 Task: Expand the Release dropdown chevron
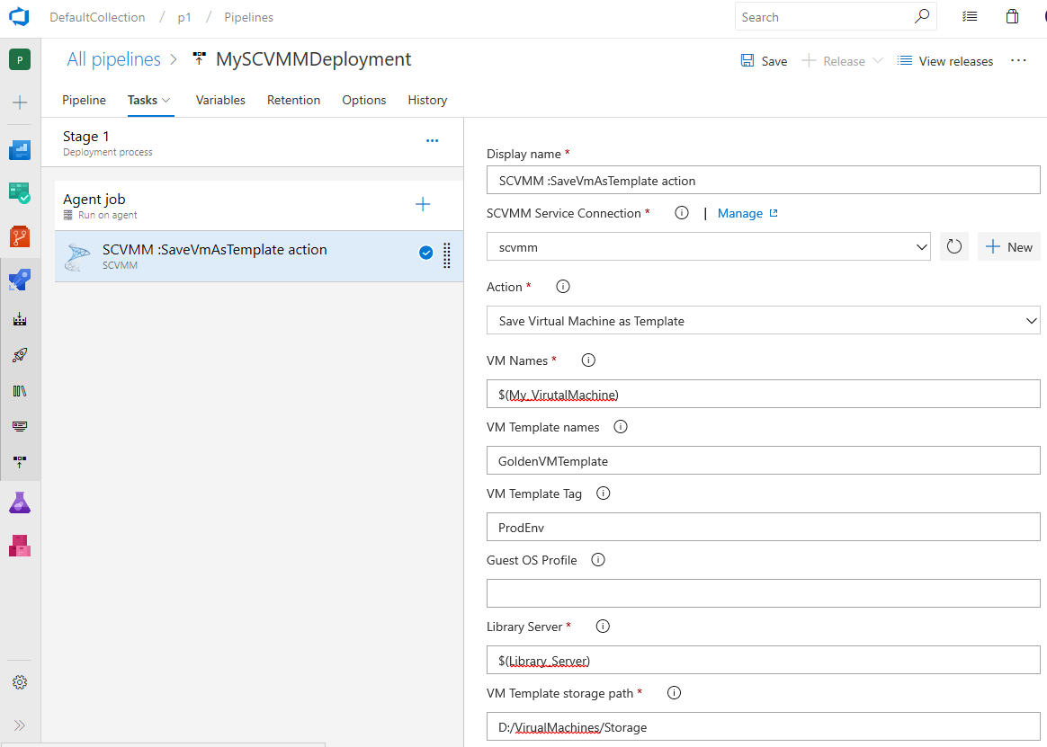click(x=878, y=61)
